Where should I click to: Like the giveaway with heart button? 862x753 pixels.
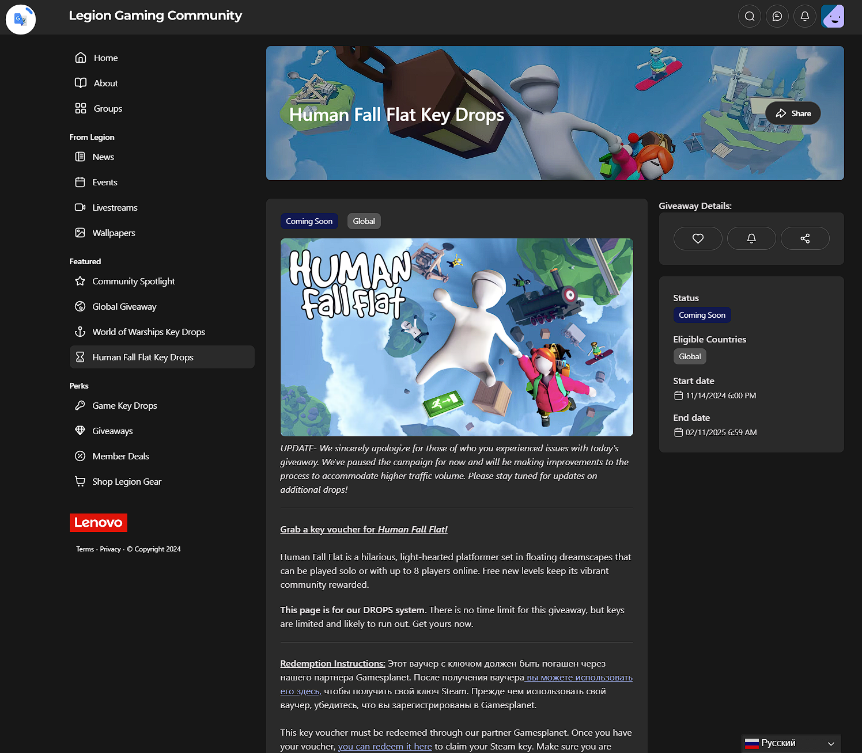point(698,238)
